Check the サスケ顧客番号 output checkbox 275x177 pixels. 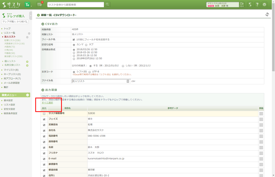click(44, 114)
